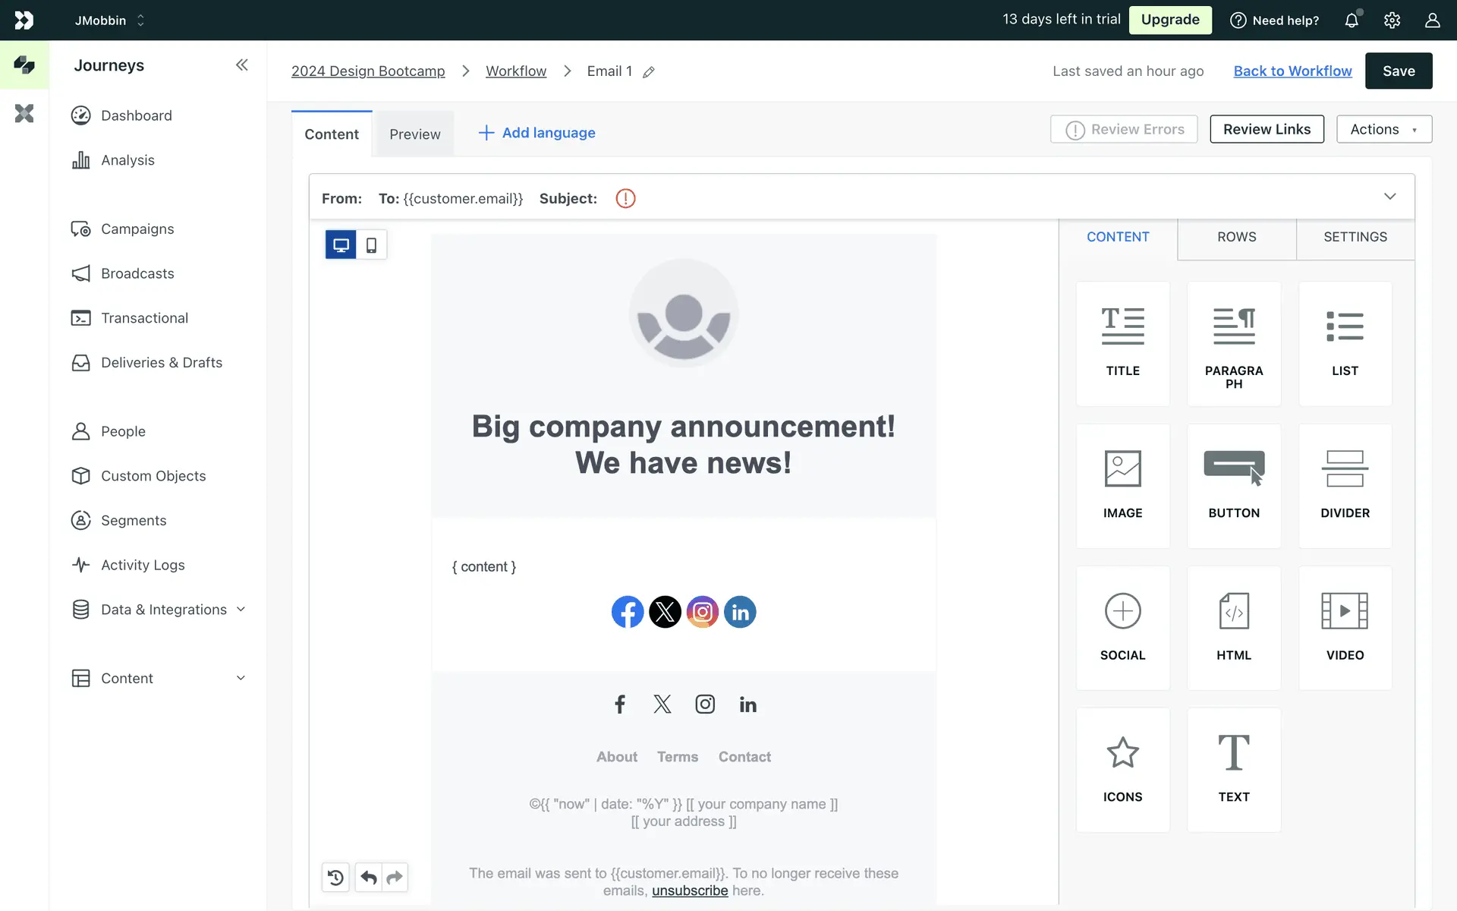1457x911 pixels.
Task: Click Back to Workflow link
Action: 1292,71
